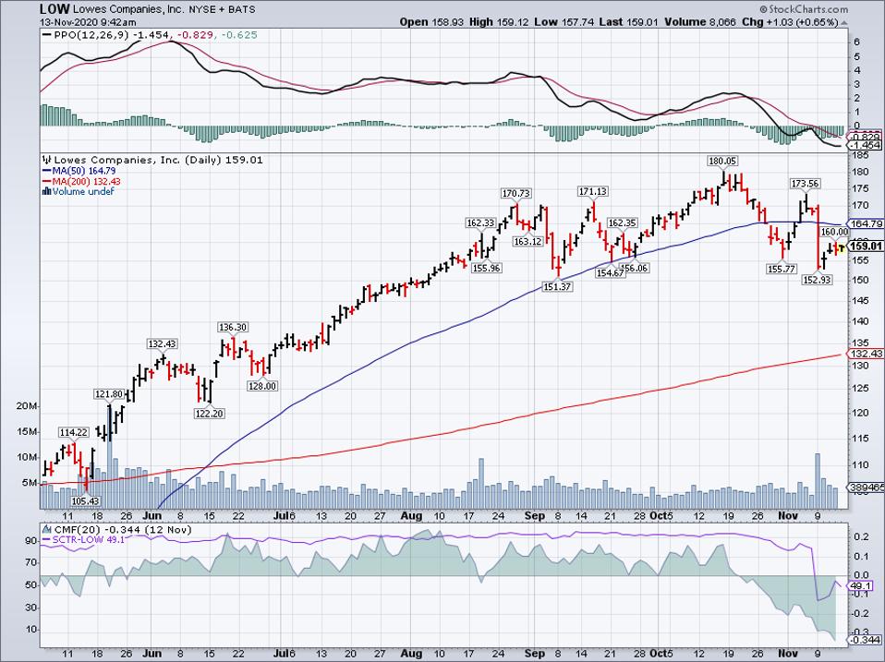Click the 128.00 low price label

tap(262, 386)
